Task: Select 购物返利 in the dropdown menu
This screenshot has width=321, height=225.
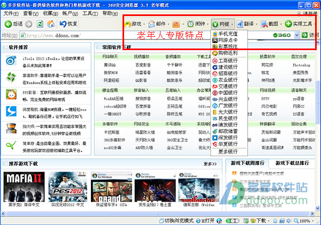Action: click(229, 53)
